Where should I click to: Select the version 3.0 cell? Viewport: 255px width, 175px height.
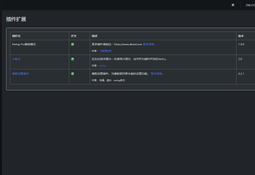coord(240,59)
